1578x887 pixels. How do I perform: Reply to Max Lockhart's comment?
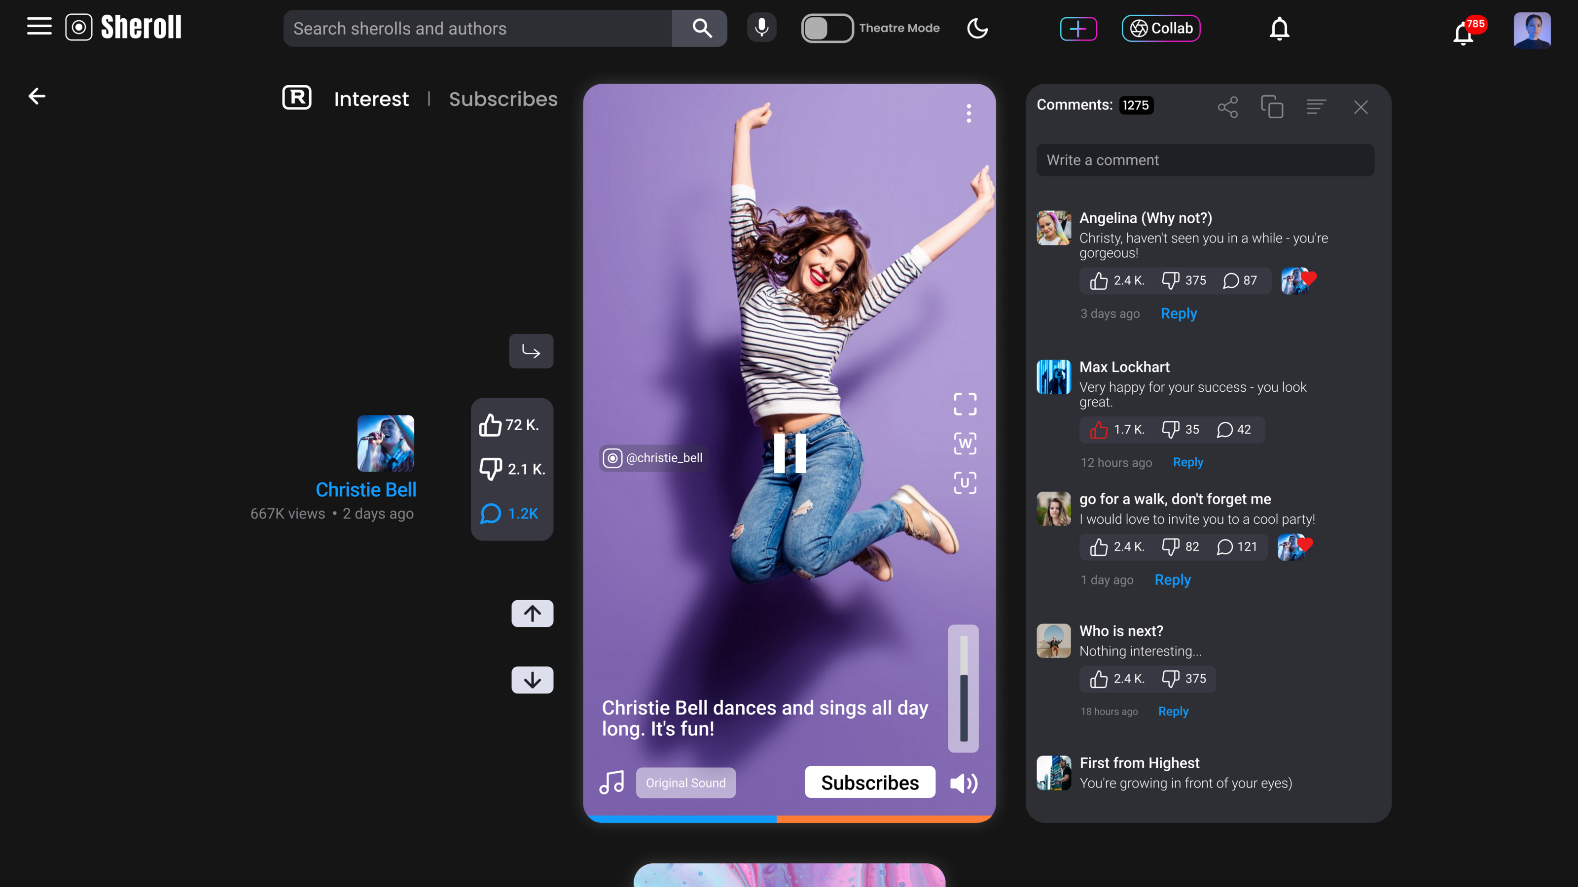click(x=1188, y=462)
